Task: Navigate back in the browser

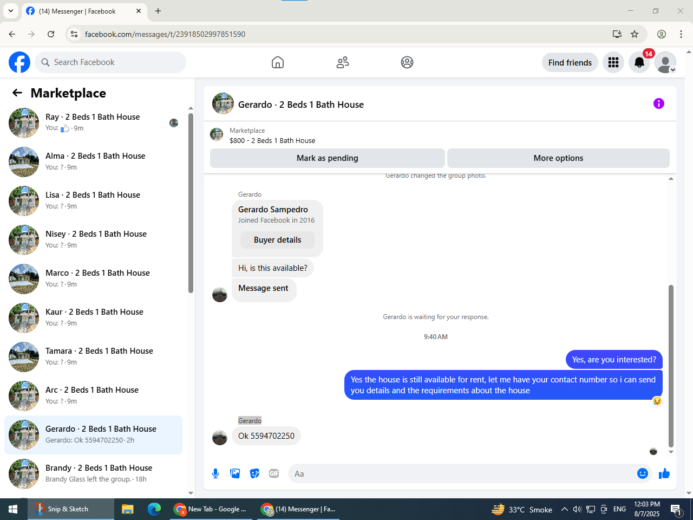Action: (12, 34)
